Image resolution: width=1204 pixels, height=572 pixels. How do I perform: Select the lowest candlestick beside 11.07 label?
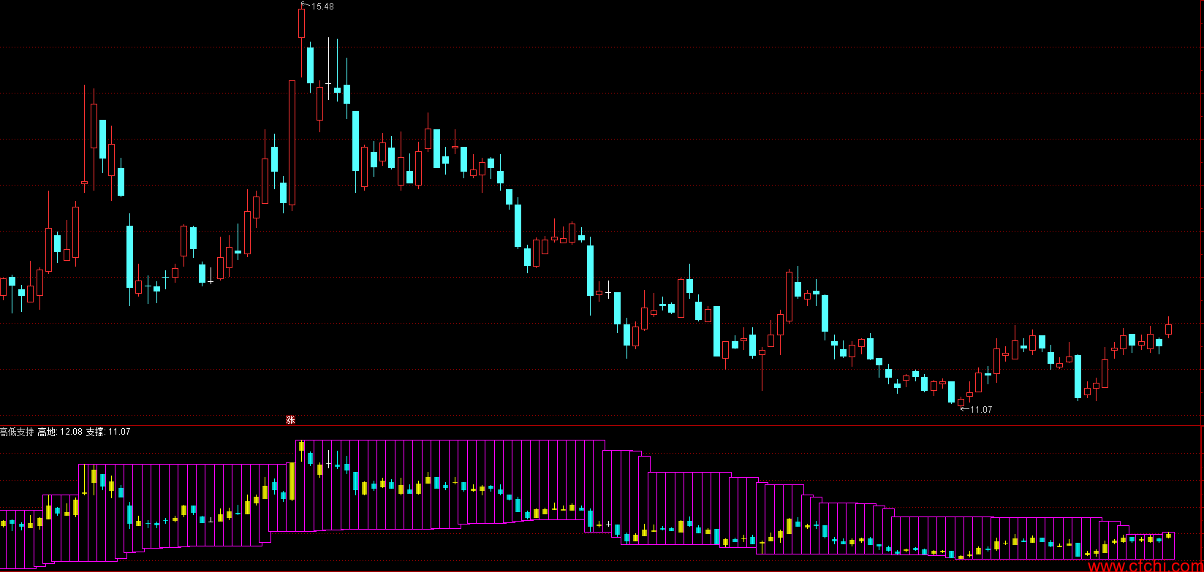[961, 402]
